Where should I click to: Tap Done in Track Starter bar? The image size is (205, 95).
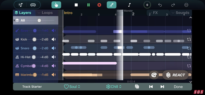coord(178,86)
